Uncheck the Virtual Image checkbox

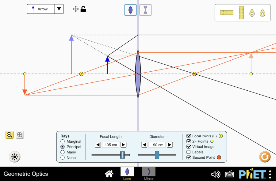(x=189, y=147)
